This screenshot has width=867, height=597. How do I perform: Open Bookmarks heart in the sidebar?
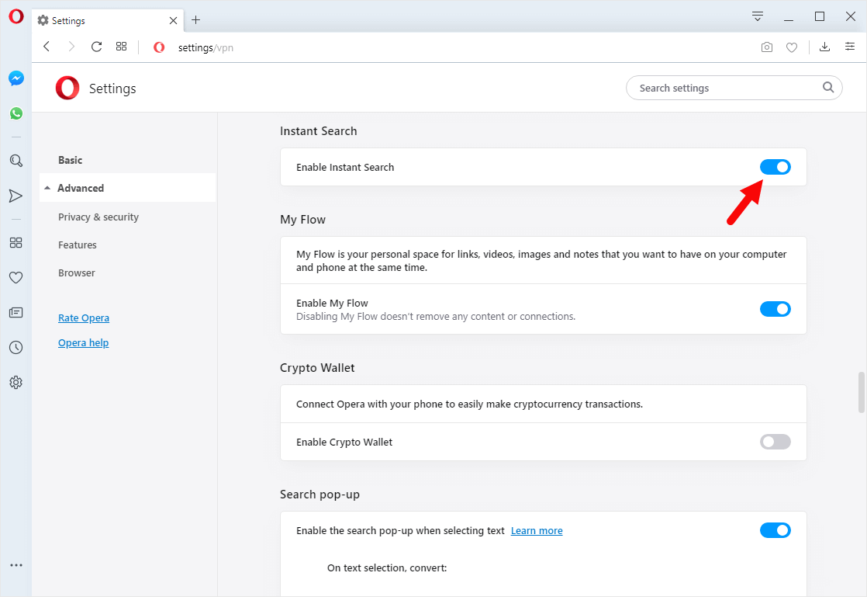click(x=16, y=277)
